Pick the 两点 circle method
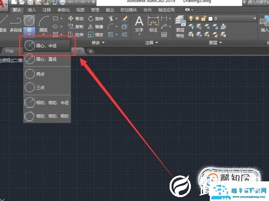269x201 pixels. click(41, 73)
